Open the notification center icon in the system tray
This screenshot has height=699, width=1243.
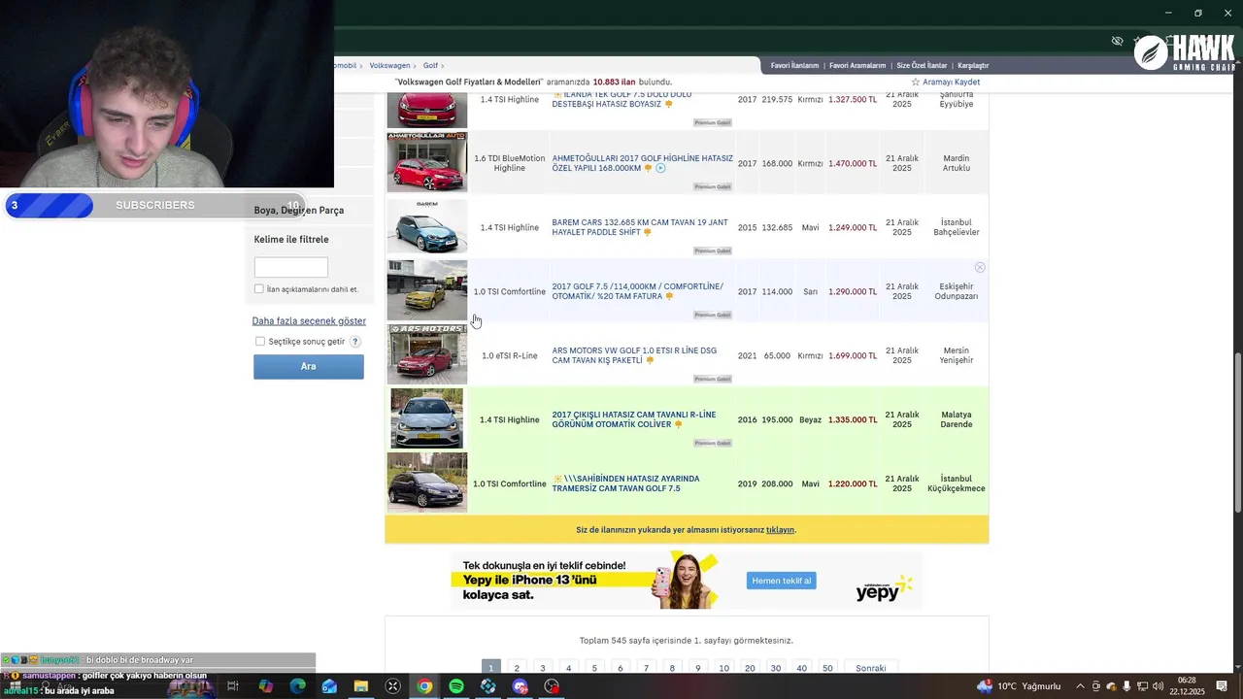[1223, 686]
